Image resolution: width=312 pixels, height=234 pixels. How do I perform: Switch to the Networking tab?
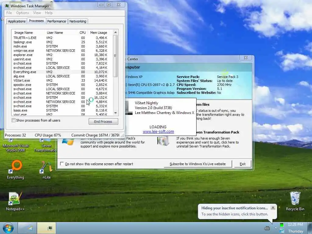(x=78, y=21)
